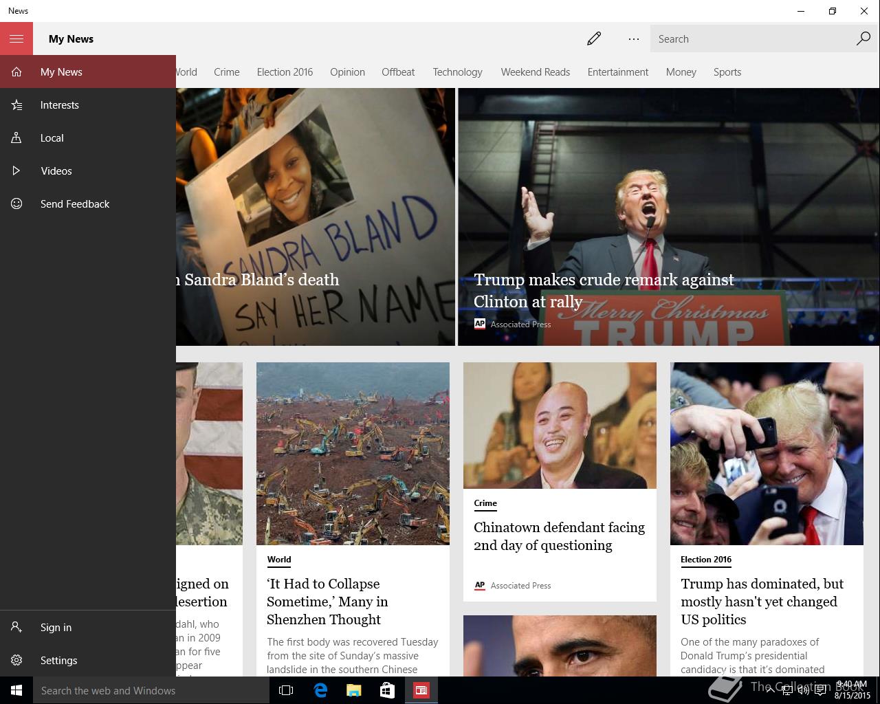Select the Crime tab
Screen dimensions: 880x704
tap(227, 71)
